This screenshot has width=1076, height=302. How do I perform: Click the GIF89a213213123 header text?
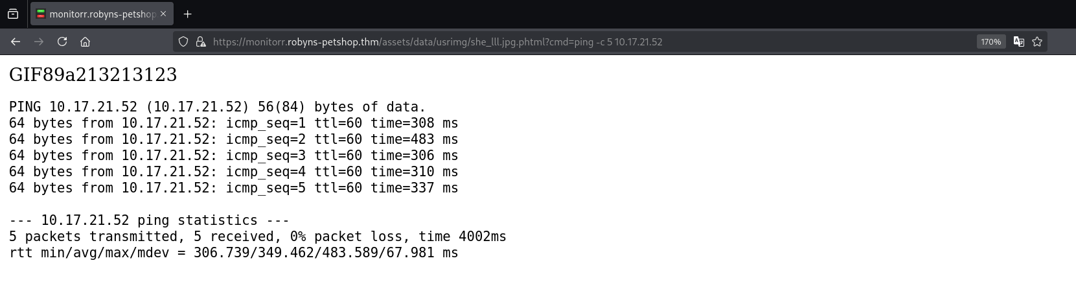point(93,75)
